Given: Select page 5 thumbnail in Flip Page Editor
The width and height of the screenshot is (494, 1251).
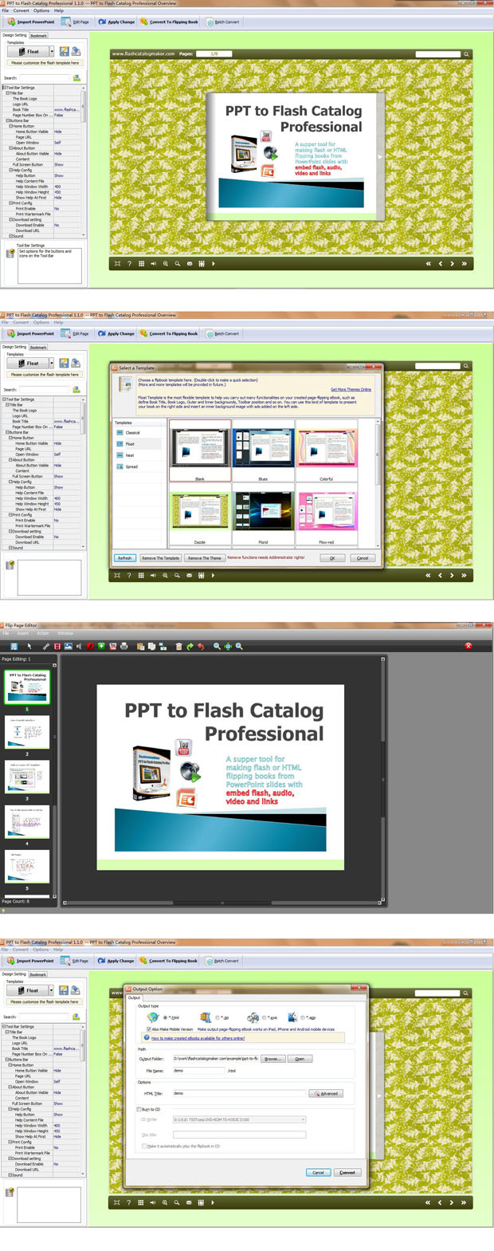Looking at the screenshot, I should pyautogui.click(x=27, y=867).
